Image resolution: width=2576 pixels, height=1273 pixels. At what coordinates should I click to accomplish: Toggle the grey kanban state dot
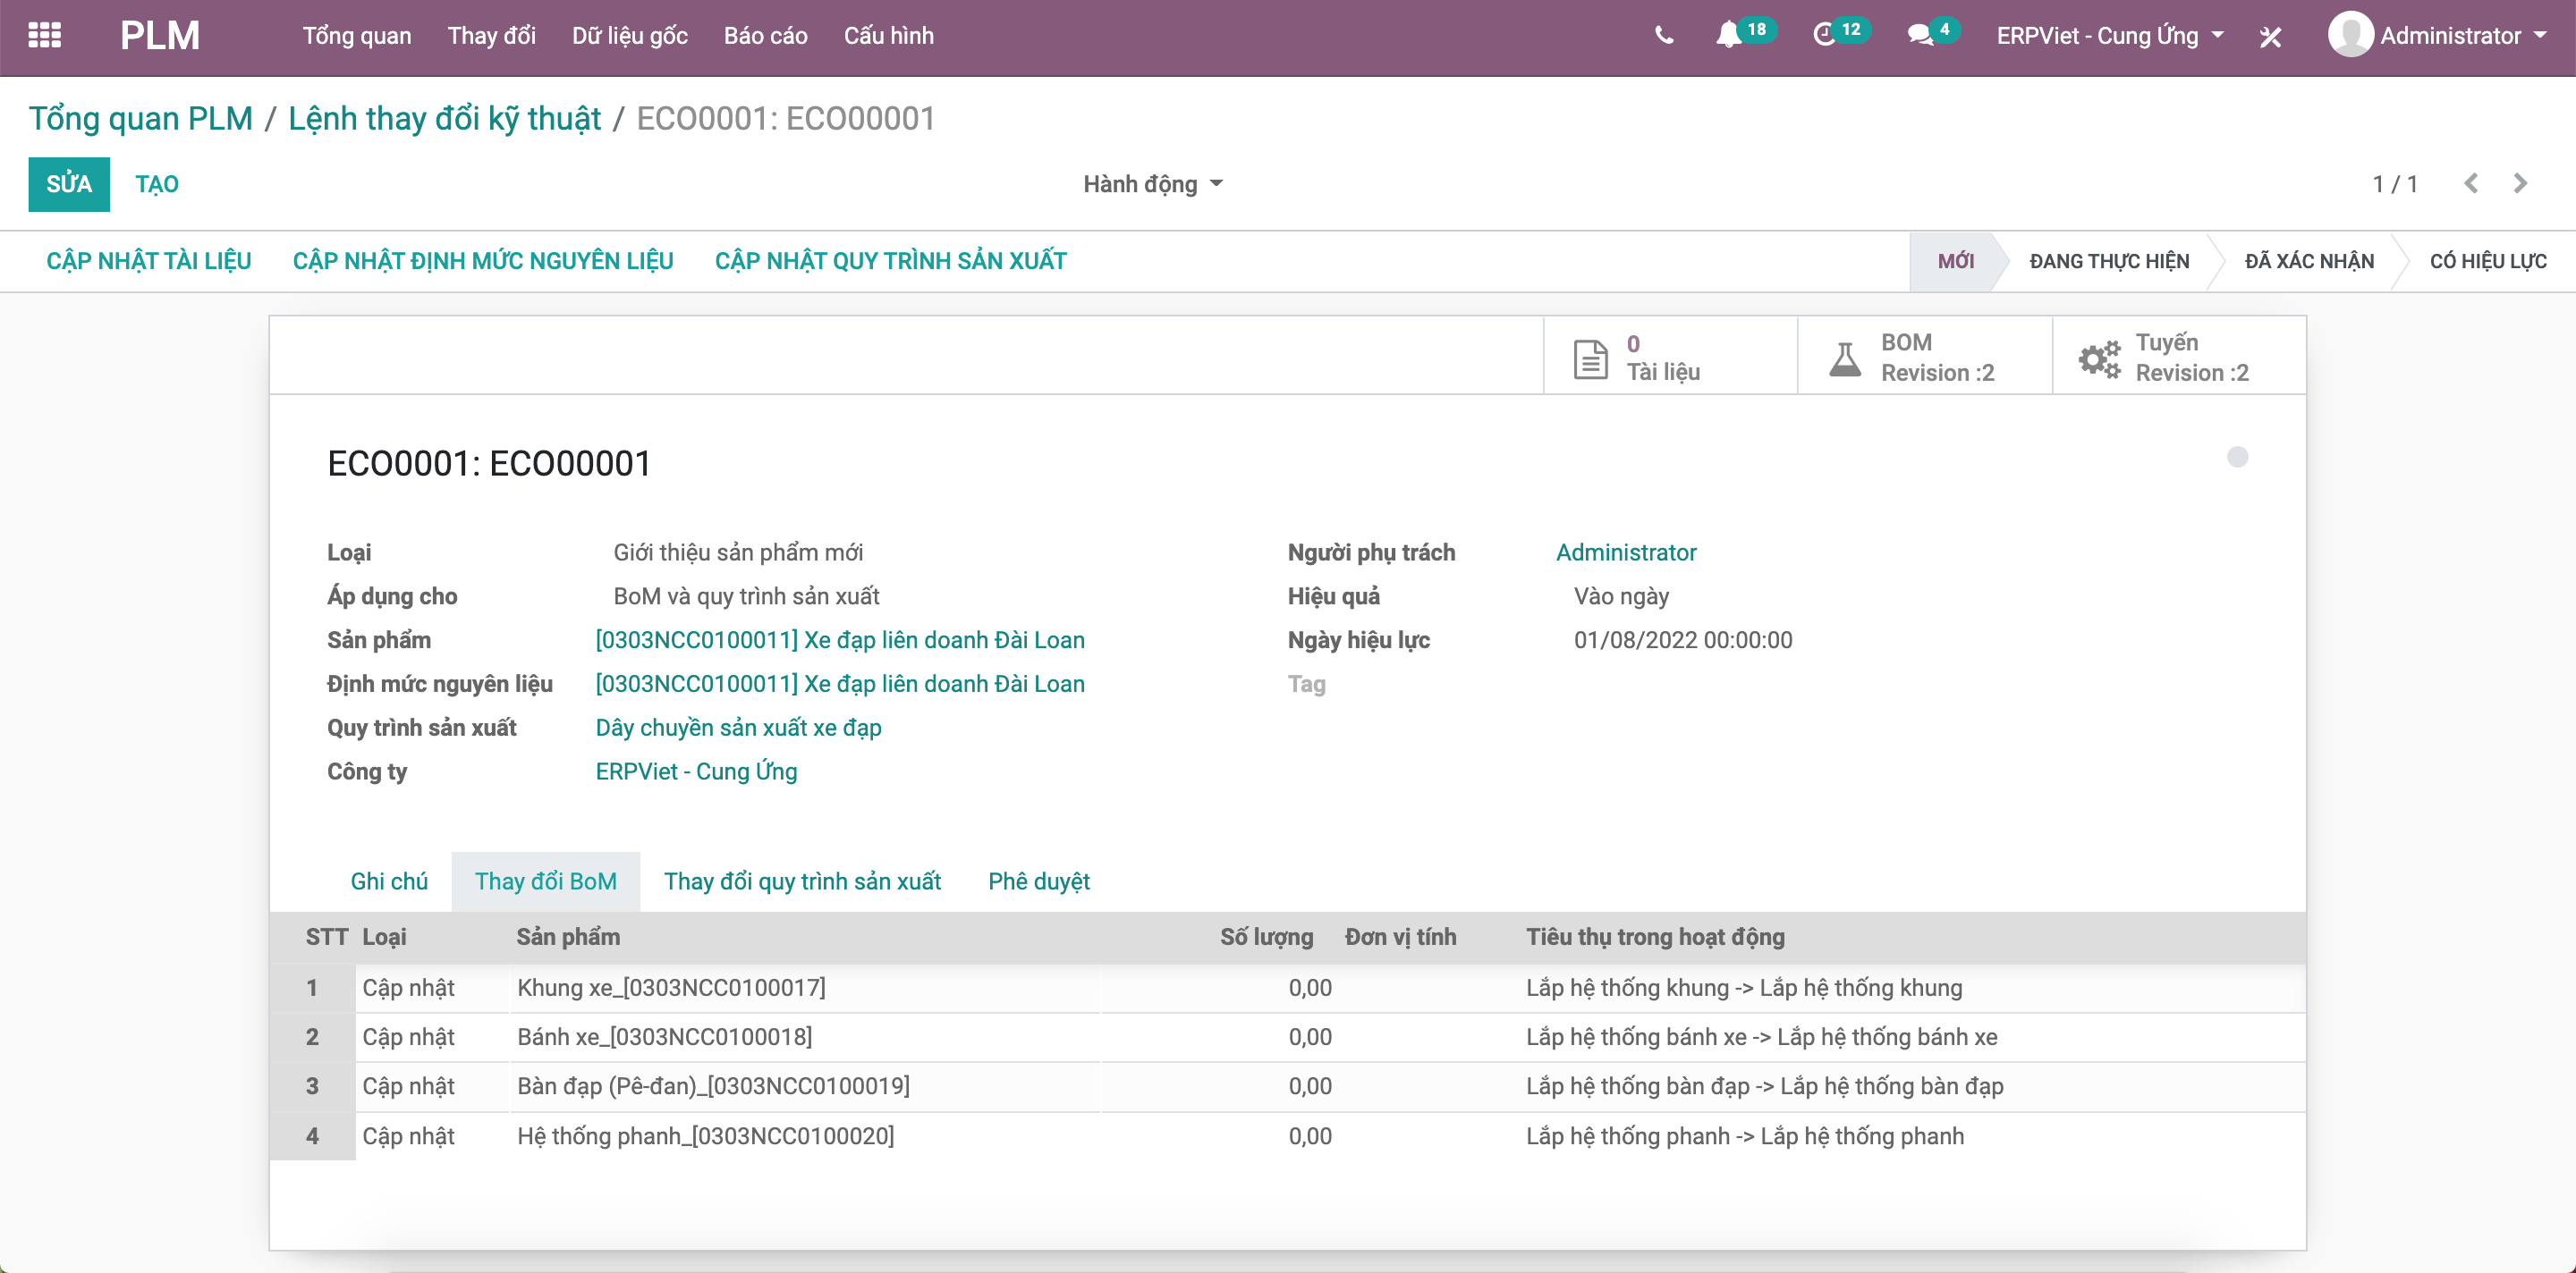(2237, 458)
